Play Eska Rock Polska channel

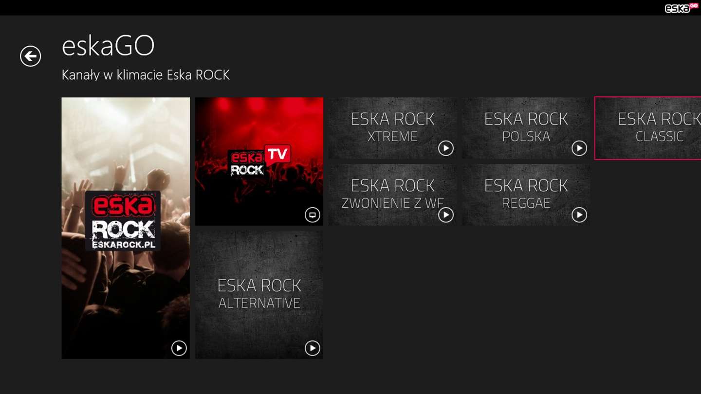pos(579,148)
